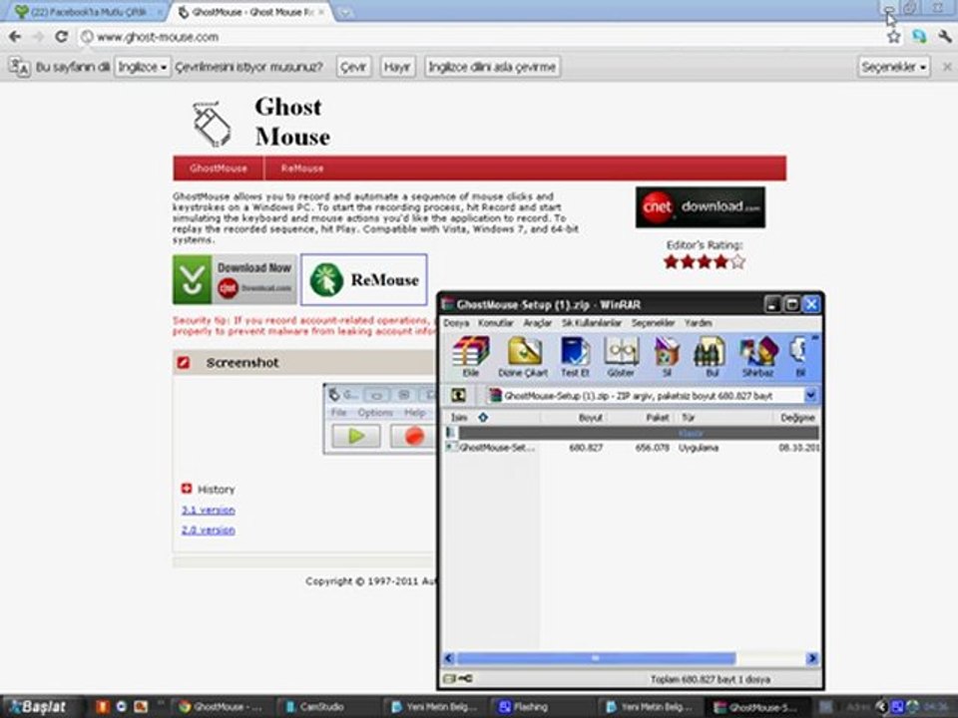The width and height of the screenshot is (958, 718).
Task: Click the Hayır button
Action: 397,67
